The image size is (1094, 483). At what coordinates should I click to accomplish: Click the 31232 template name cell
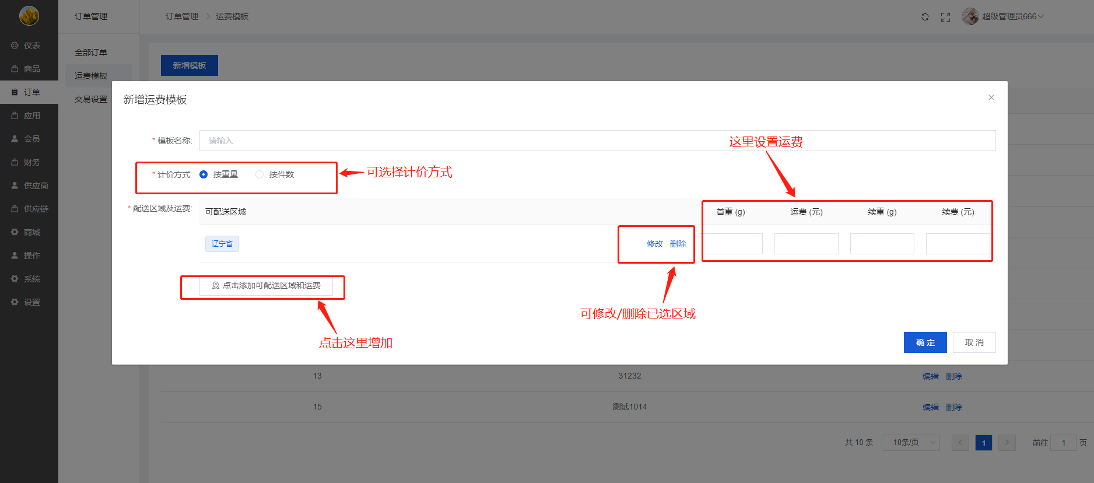click(x=630, y=376)
